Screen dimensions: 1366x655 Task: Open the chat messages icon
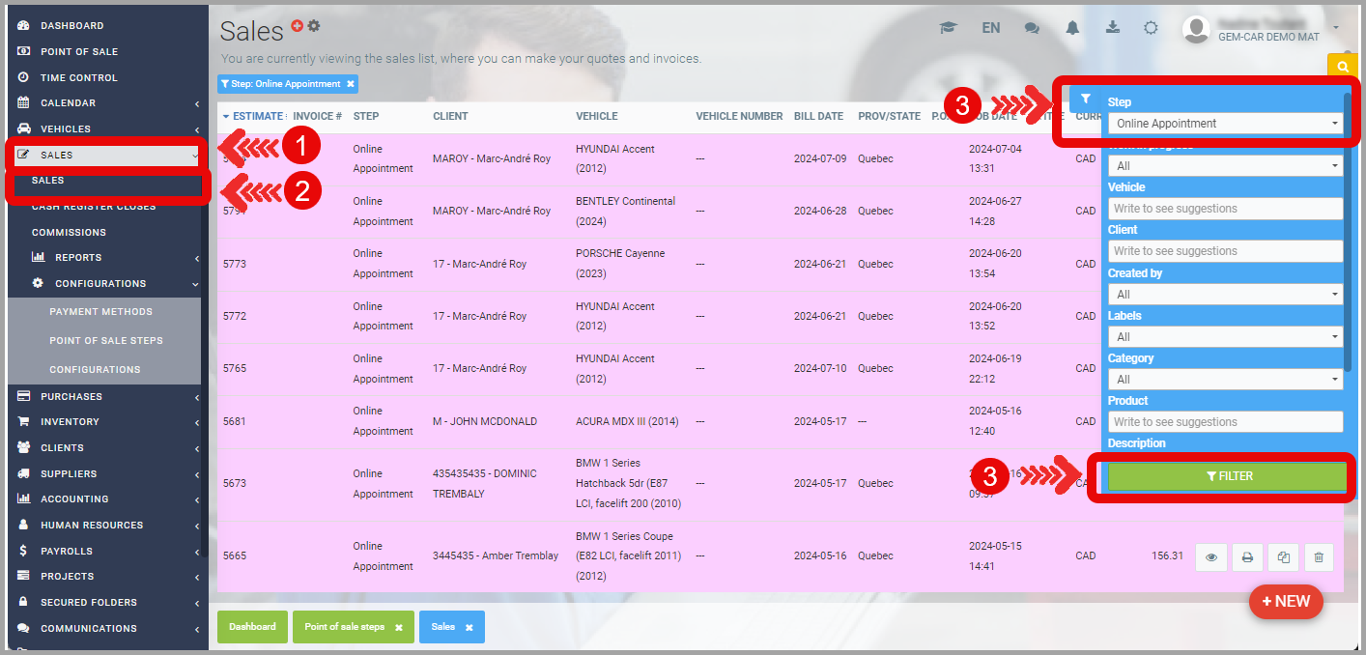click(1032, 28)
